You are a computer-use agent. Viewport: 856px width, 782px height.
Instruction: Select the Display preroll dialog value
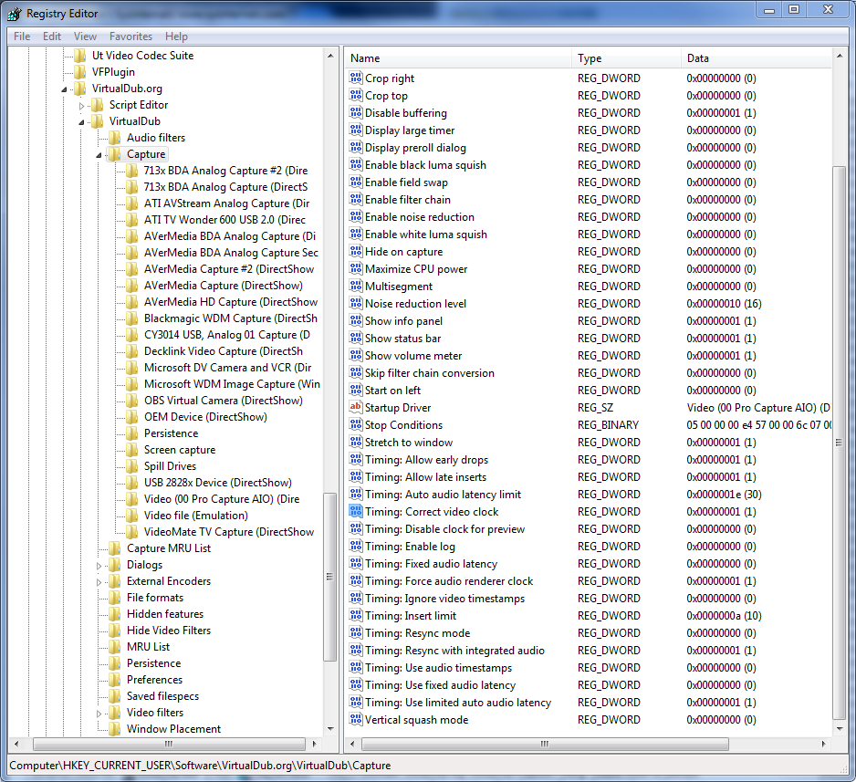415,147
